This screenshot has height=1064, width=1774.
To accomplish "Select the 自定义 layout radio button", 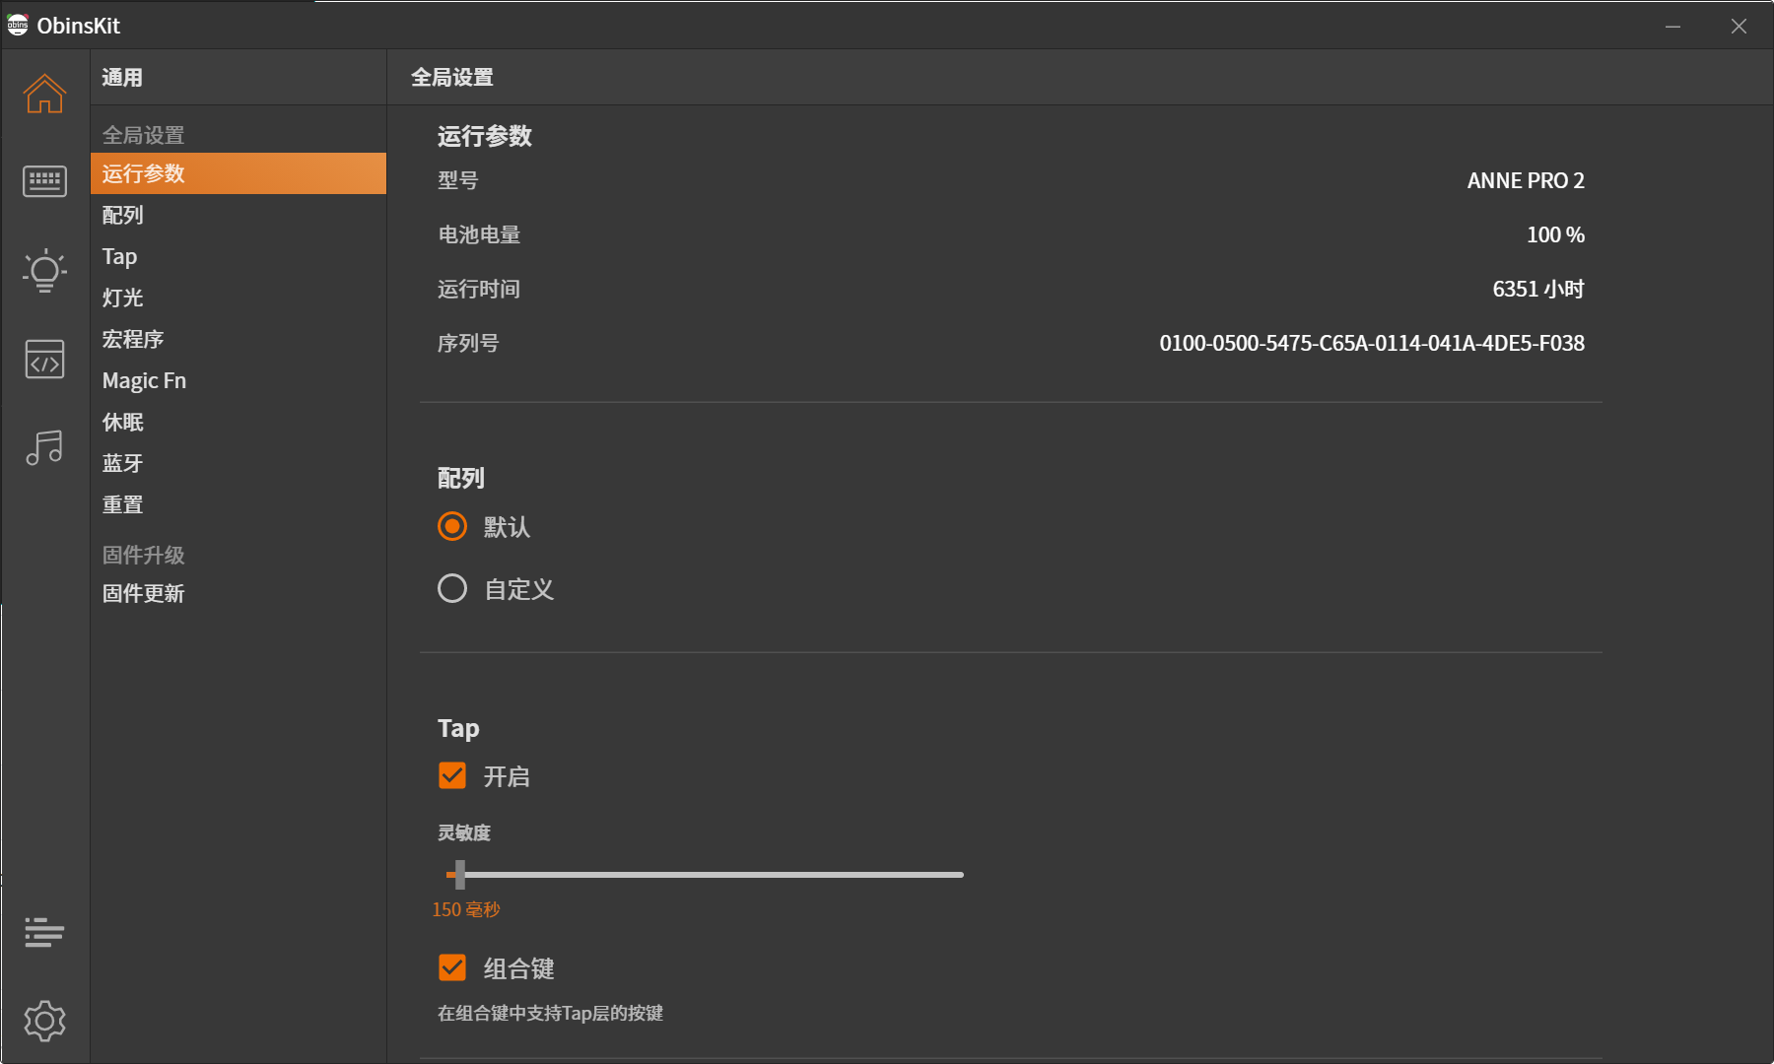I will click(452, 588).
